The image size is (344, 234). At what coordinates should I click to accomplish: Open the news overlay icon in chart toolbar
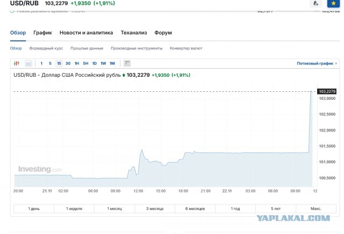point(127,63)
